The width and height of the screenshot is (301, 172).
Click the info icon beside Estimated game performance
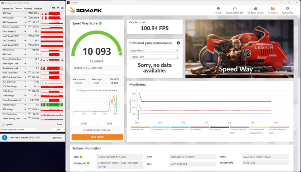tap(178, 43)
